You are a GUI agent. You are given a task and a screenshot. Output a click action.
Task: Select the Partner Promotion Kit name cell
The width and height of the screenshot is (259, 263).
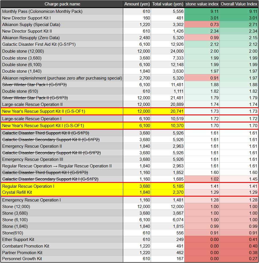(62, 253)
